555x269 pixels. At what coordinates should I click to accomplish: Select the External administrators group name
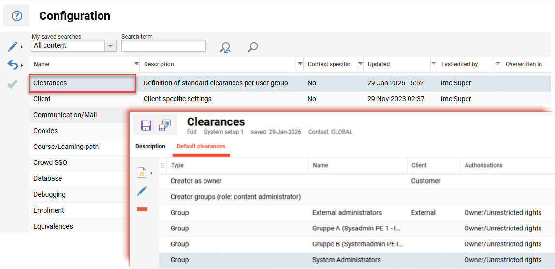coord(347,213)
